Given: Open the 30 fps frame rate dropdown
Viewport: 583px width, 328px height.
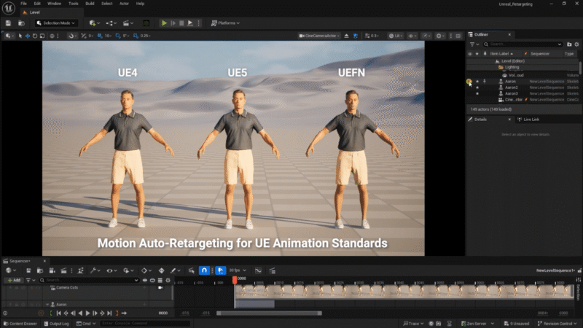Looking at the screenshot, I should click(x=238, y=270).
